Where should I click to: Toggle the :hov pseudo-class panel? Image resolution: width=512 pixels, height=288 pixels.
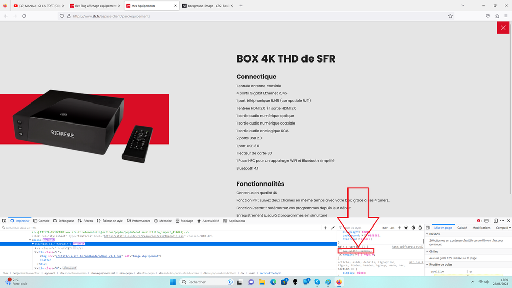385,228
